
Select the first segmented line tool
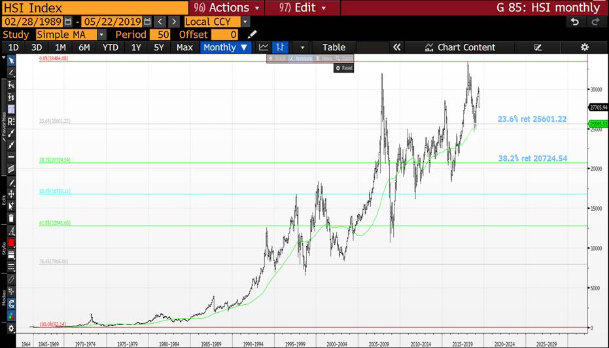coord(11,133)
